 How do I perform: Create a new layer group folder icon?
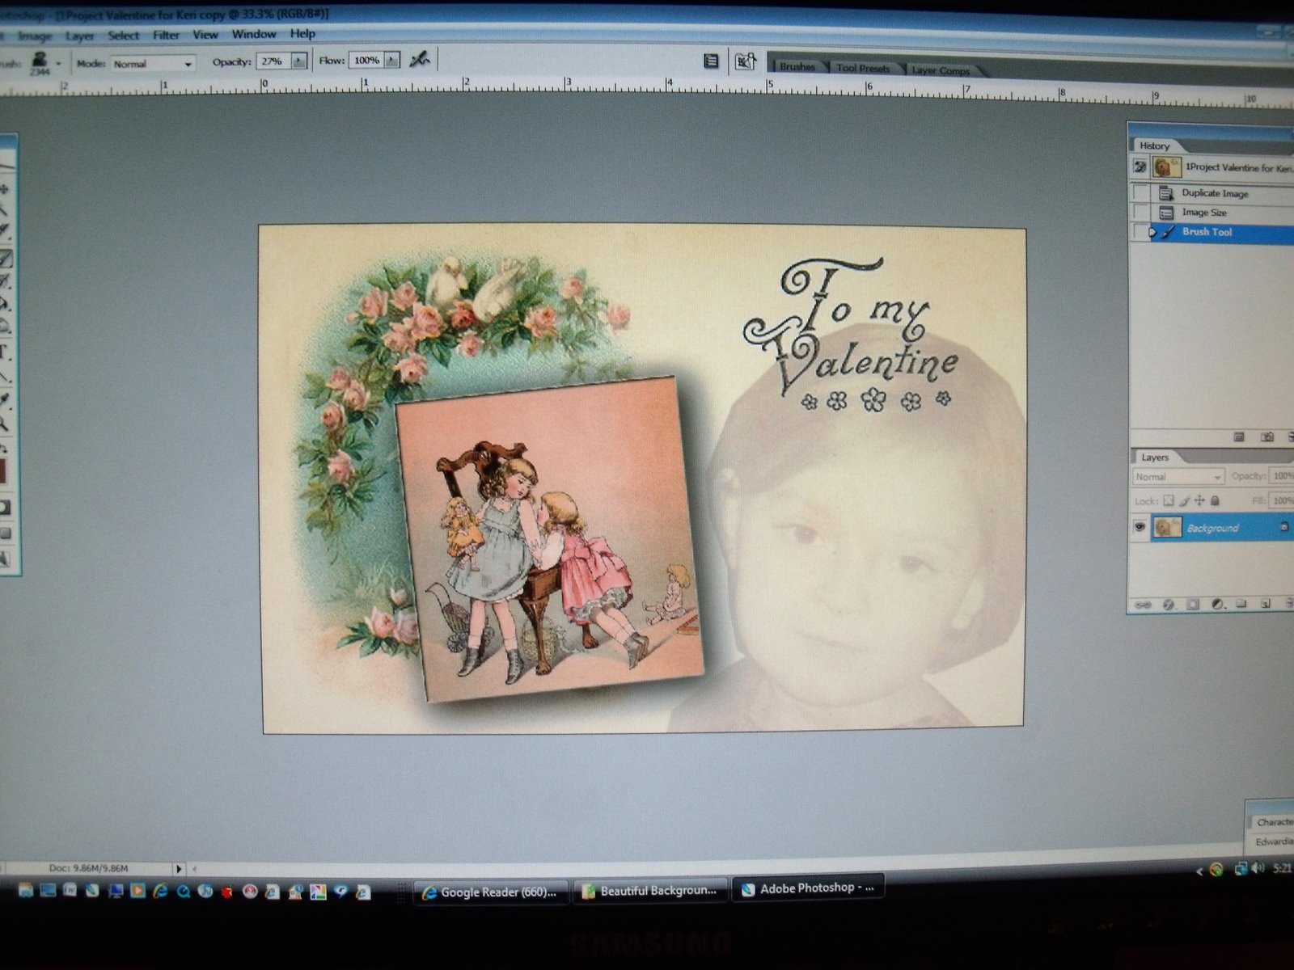1241,604
